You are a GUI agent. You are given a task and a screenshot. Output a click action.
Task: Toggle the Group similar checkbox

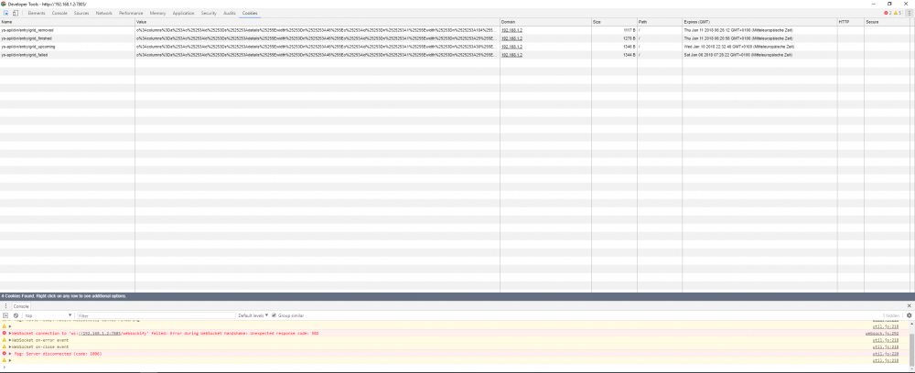[x=274, y=315]
